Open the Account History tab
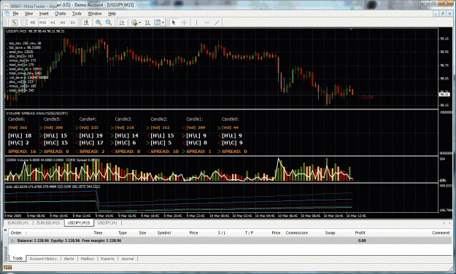 point(43,259)
